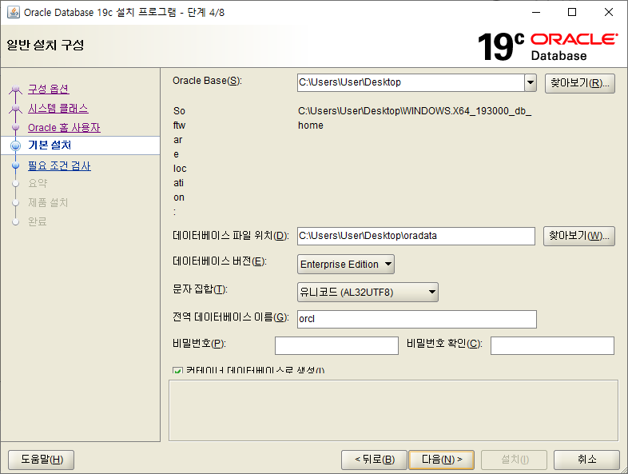The width and height of the screenshot is (628, 474).
Task: Maximize the installer window
Action: pos(572,12)
